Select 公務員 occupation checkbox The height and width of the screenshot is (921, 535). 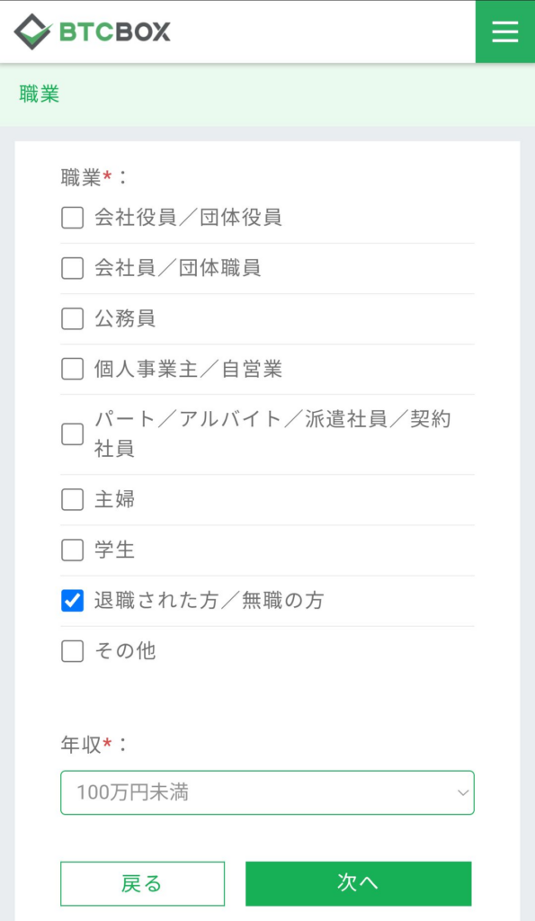72,318
